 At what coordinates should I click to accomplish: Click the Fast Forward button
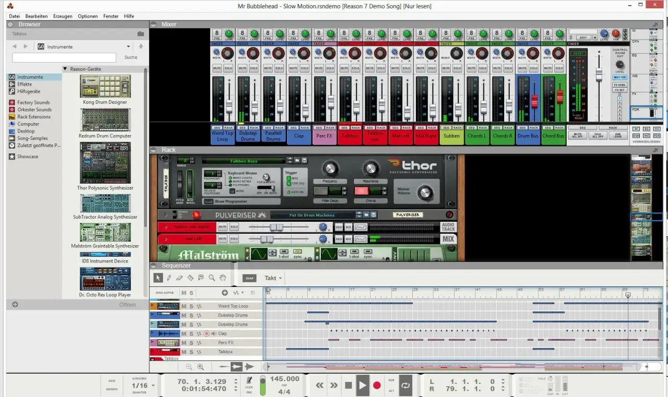pyautogui.click(x=333, y=386)
